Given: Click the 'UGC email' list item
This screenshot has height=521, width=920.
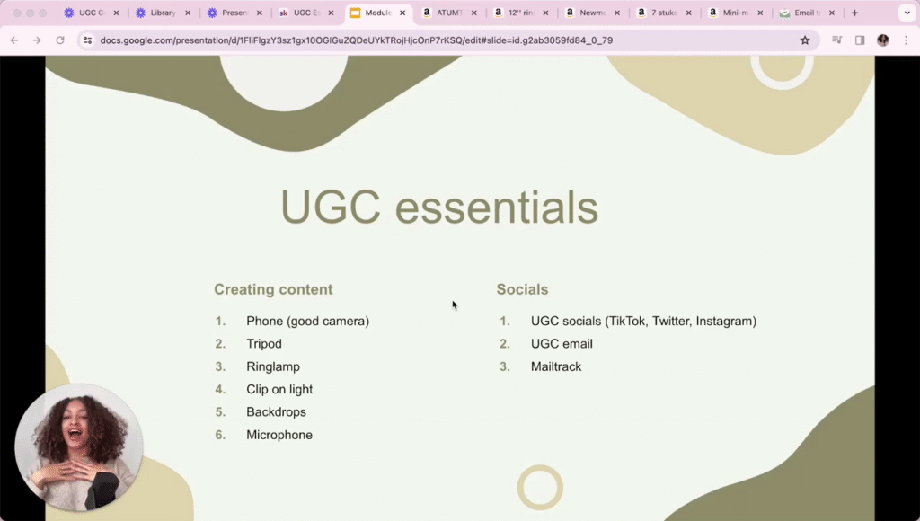Looking at the screenshot, I should point(562,344).
